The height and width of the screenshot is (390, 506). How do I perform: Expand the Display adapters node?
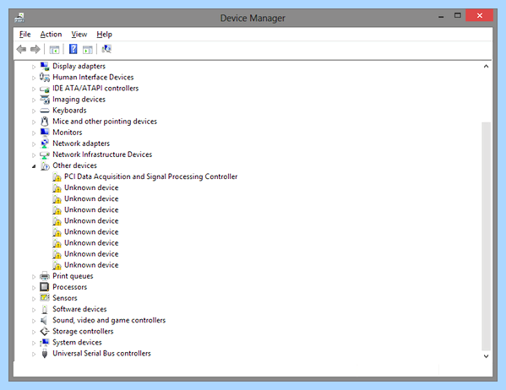[34, 67]
